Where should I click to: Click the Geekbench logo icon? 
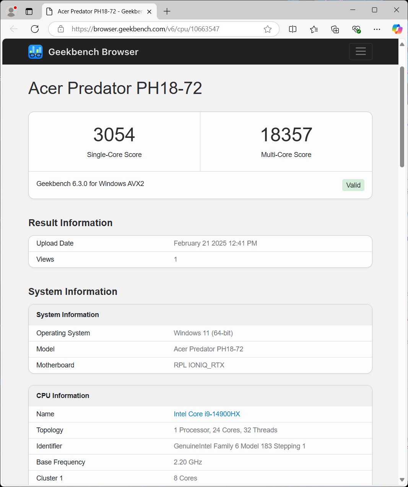[36, 52]
